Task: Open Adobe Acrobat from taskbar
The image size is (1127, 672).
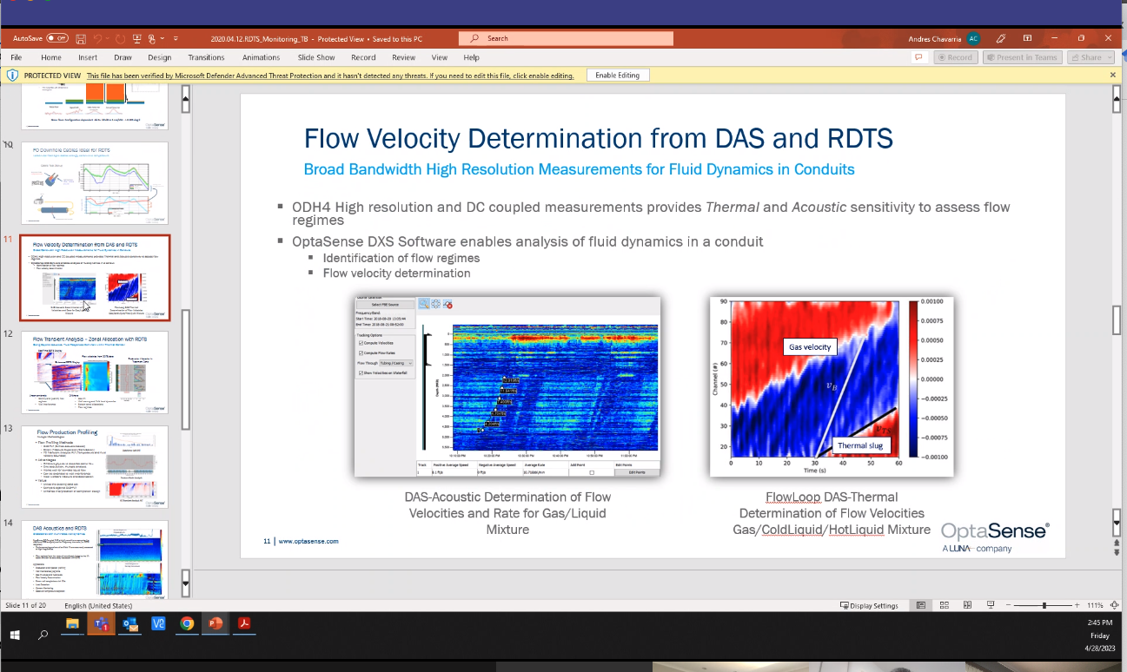Action: coord(245,623)
